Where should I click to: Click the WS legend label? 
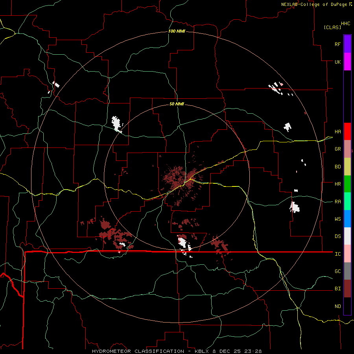(337, 219)
